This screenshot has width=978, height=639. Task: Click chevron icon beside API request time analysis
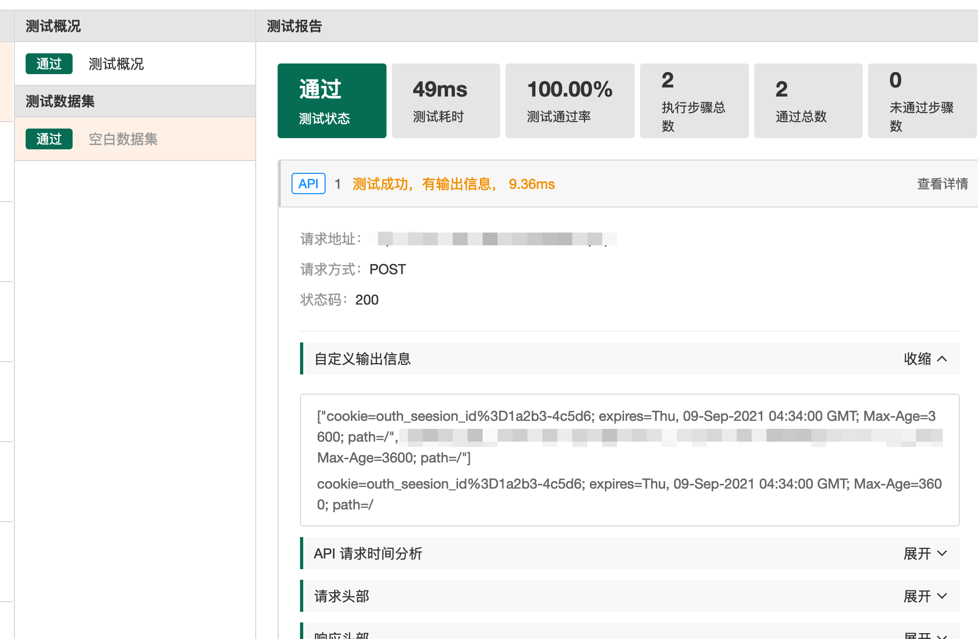tap(942, 554)
